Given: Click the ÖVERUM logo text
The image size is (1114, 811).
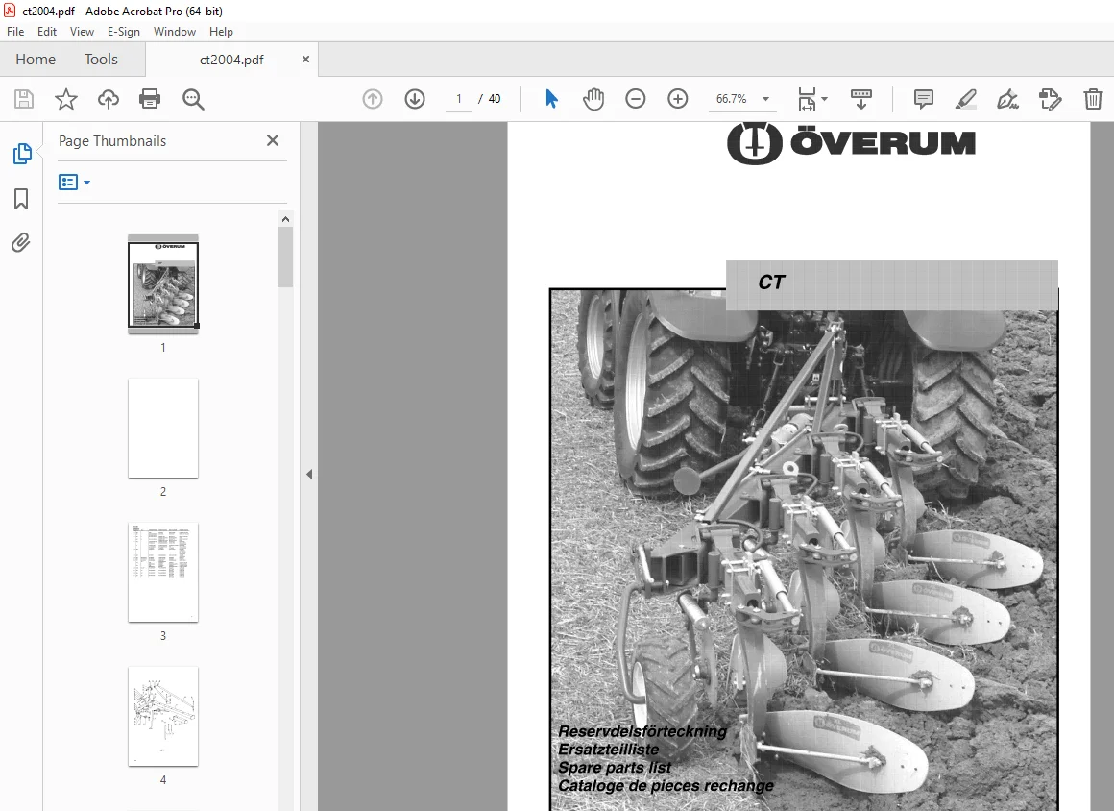Looking at the screenshot, I should (884, 143).
